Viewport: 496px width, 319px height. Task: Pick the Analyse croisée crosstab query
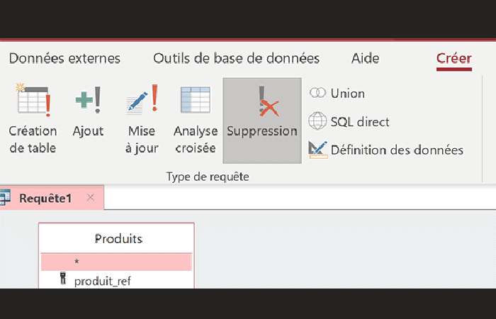[x=196, y=121]
